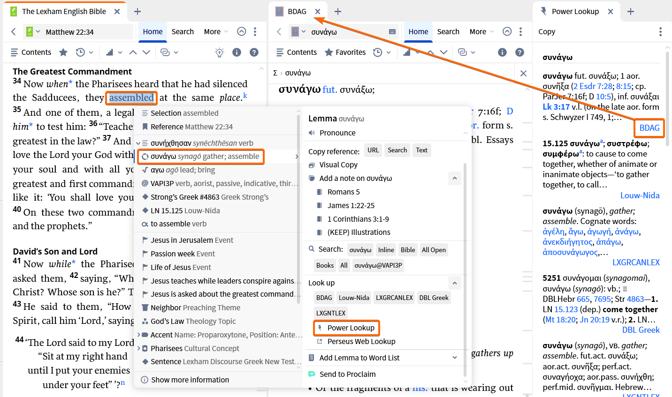This screenshot has width=672, height=397.
Task: Click the συνάγω search input in BDAG
Action: (347, 31)
